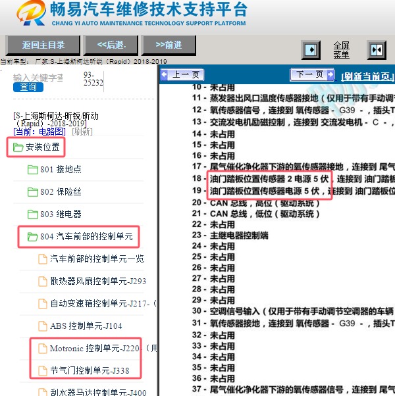Click pin 23 主继电器控制端 text

[x=239, y=235]
